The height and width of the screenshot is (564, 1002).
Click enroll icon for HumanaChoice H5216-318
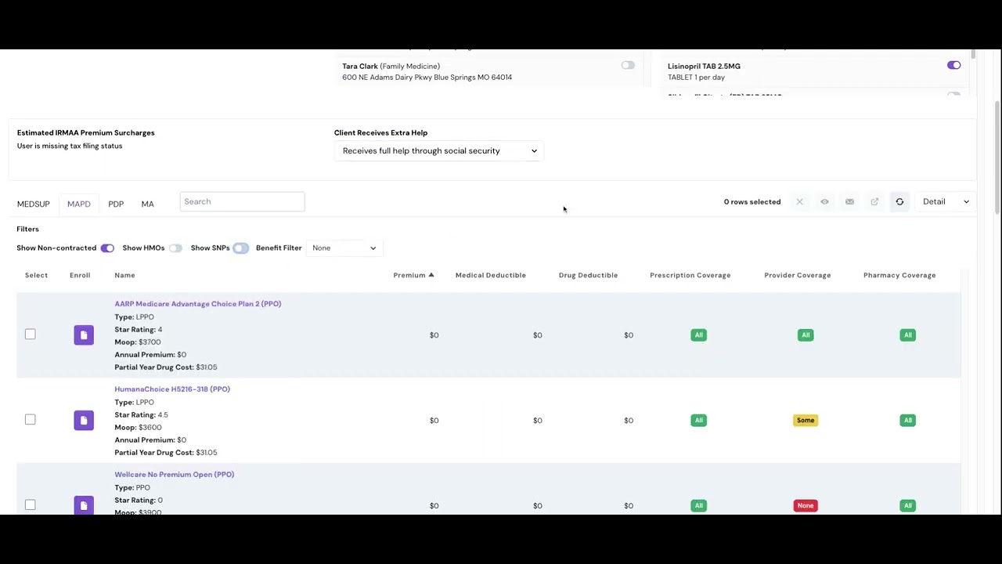(84, 421)
